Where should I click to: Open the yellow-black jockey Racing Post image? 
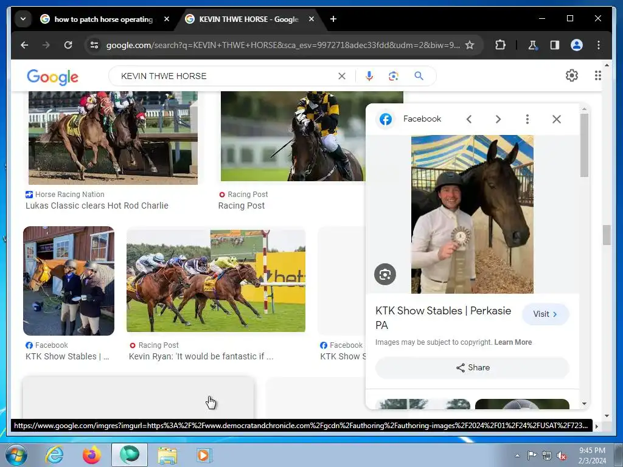point(293,136)
